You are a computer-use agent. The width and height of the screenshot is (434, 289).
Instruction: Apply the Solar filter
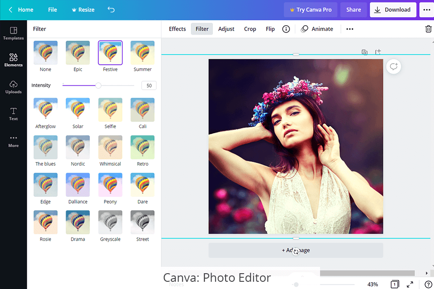[78, 110]
